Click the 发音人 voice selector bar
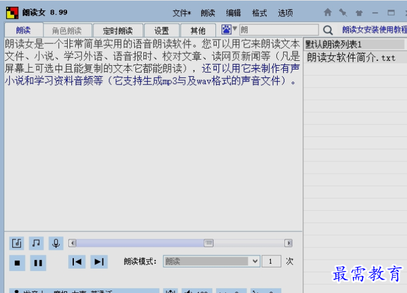 pyautogui.click(x=84, y=291)
